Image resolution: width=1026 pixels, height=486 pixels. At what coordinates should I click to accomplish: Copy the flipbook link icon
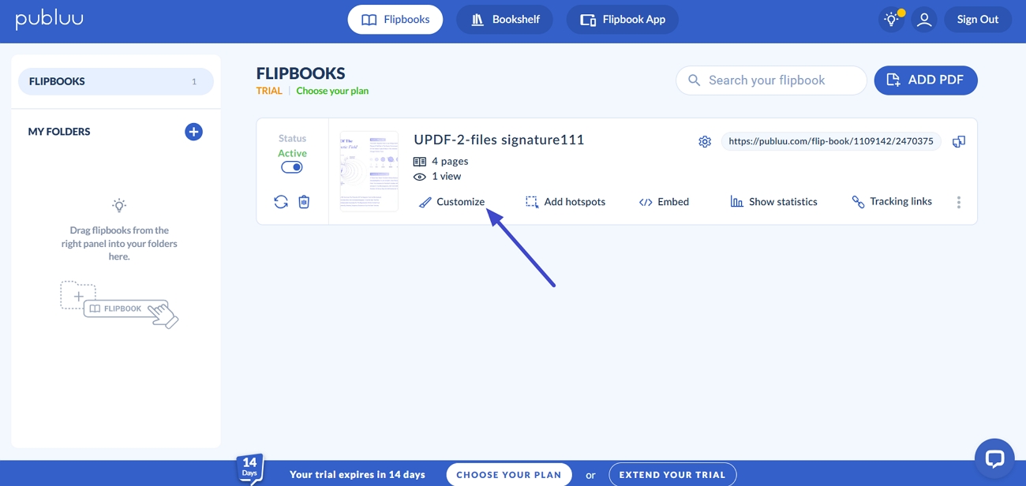[959, 142]
